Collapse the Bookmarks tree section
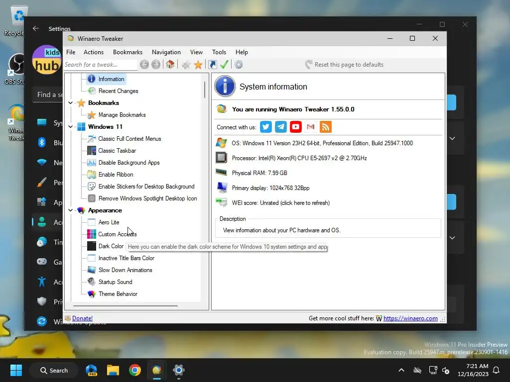510x382 pixels. pos(70,103)
